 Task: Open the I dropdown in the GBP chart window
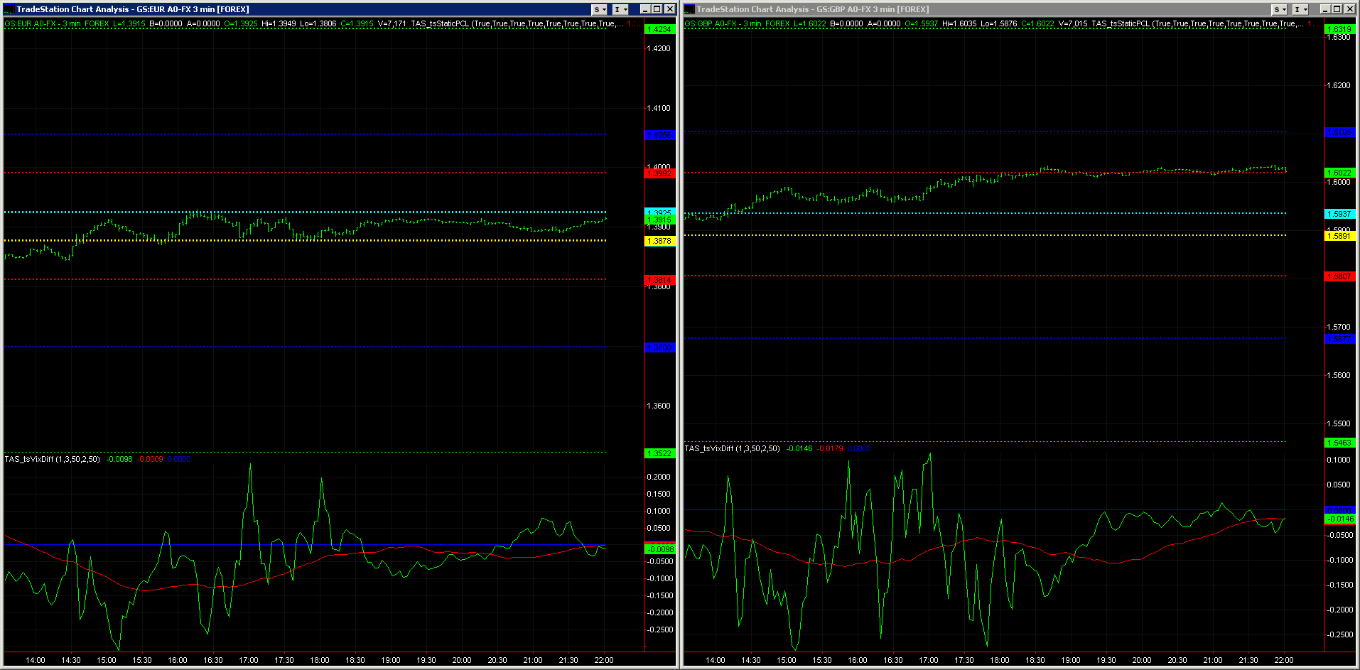tap(1300, 9)
